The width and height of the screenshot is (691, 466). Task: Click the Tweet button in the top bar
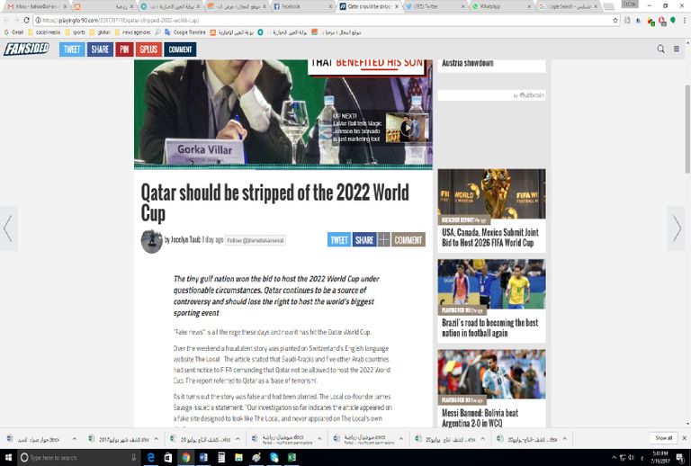[72, 49]
